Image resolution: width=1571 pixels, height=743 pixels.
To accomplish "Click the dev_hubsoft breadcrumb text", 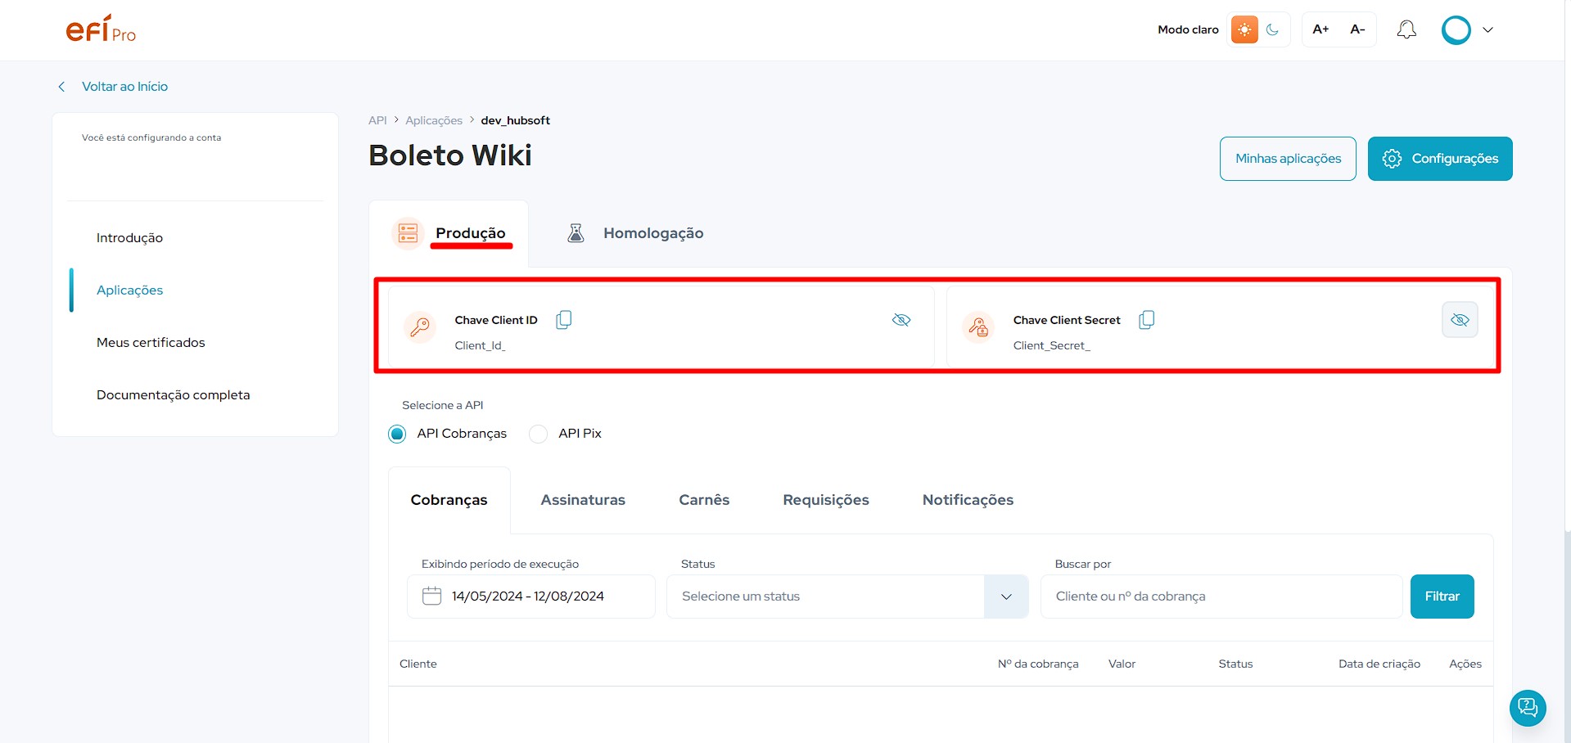I will click(x=515, y=120).
